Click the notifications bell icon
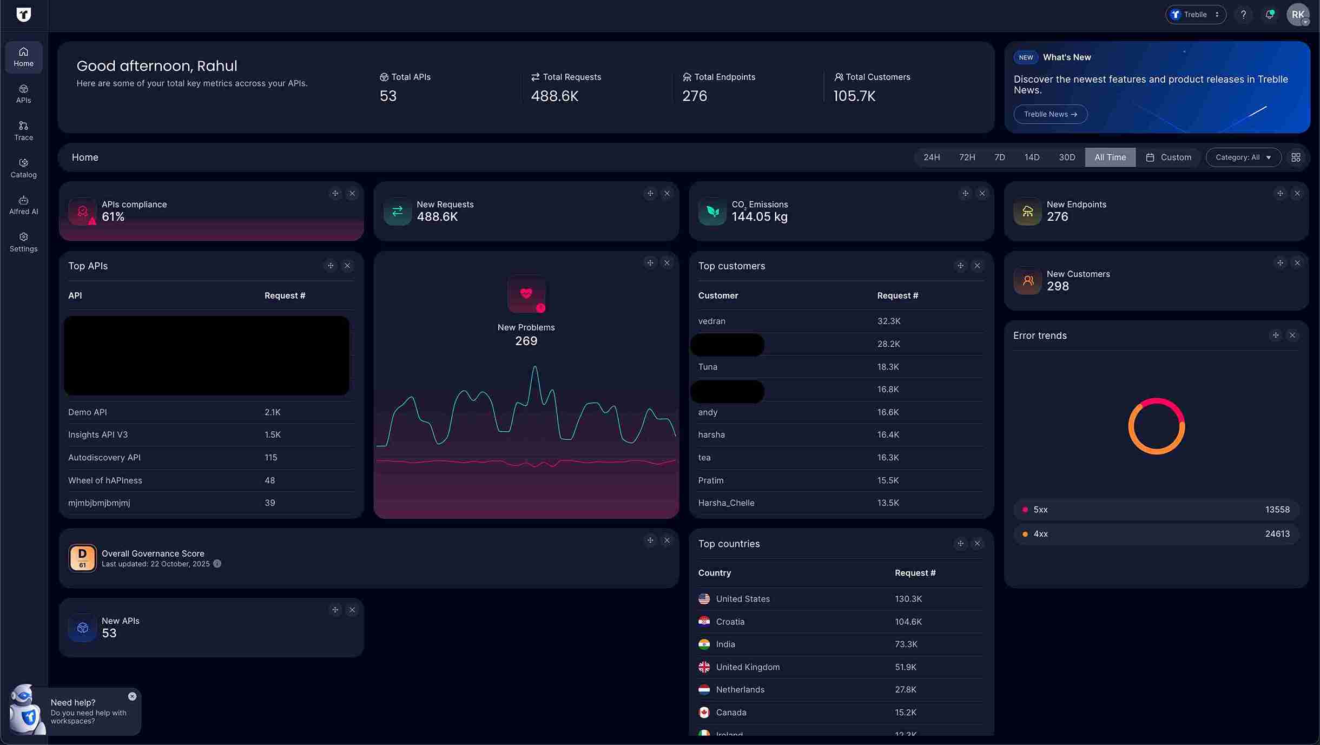The height and width of the screenshot is (745, 1320). click(x=1269, y=15)
